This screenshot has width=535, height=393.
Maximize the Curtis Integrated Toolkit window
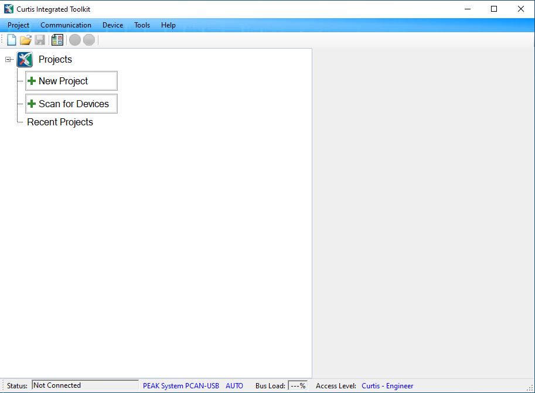(x=494, y=9)
